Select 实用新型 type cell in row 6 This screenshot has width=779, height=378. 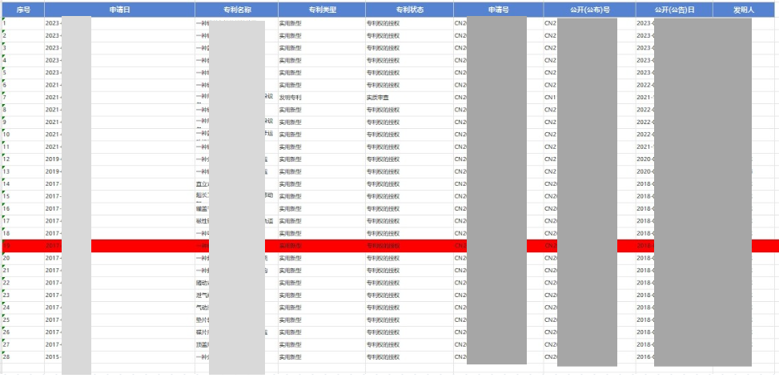click(x=322, y=85)
